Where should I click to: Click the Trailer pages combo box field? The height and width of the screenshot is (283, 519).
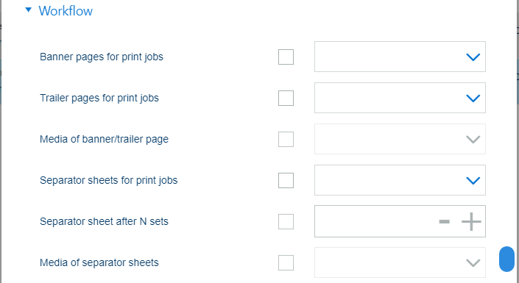[400, 98]
